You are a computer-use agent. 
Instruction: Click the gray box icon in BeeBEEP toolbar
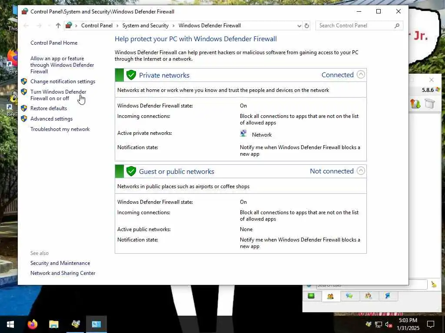430,104
